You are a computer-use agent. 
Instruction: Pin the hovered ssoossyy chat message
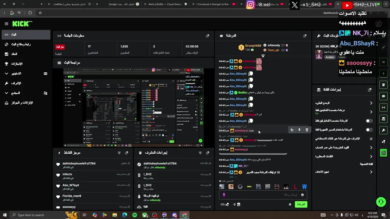point(299,130)
